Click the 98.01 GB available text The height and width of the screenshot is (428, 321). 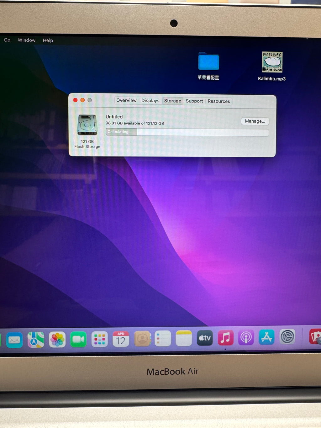pos(135,123)
